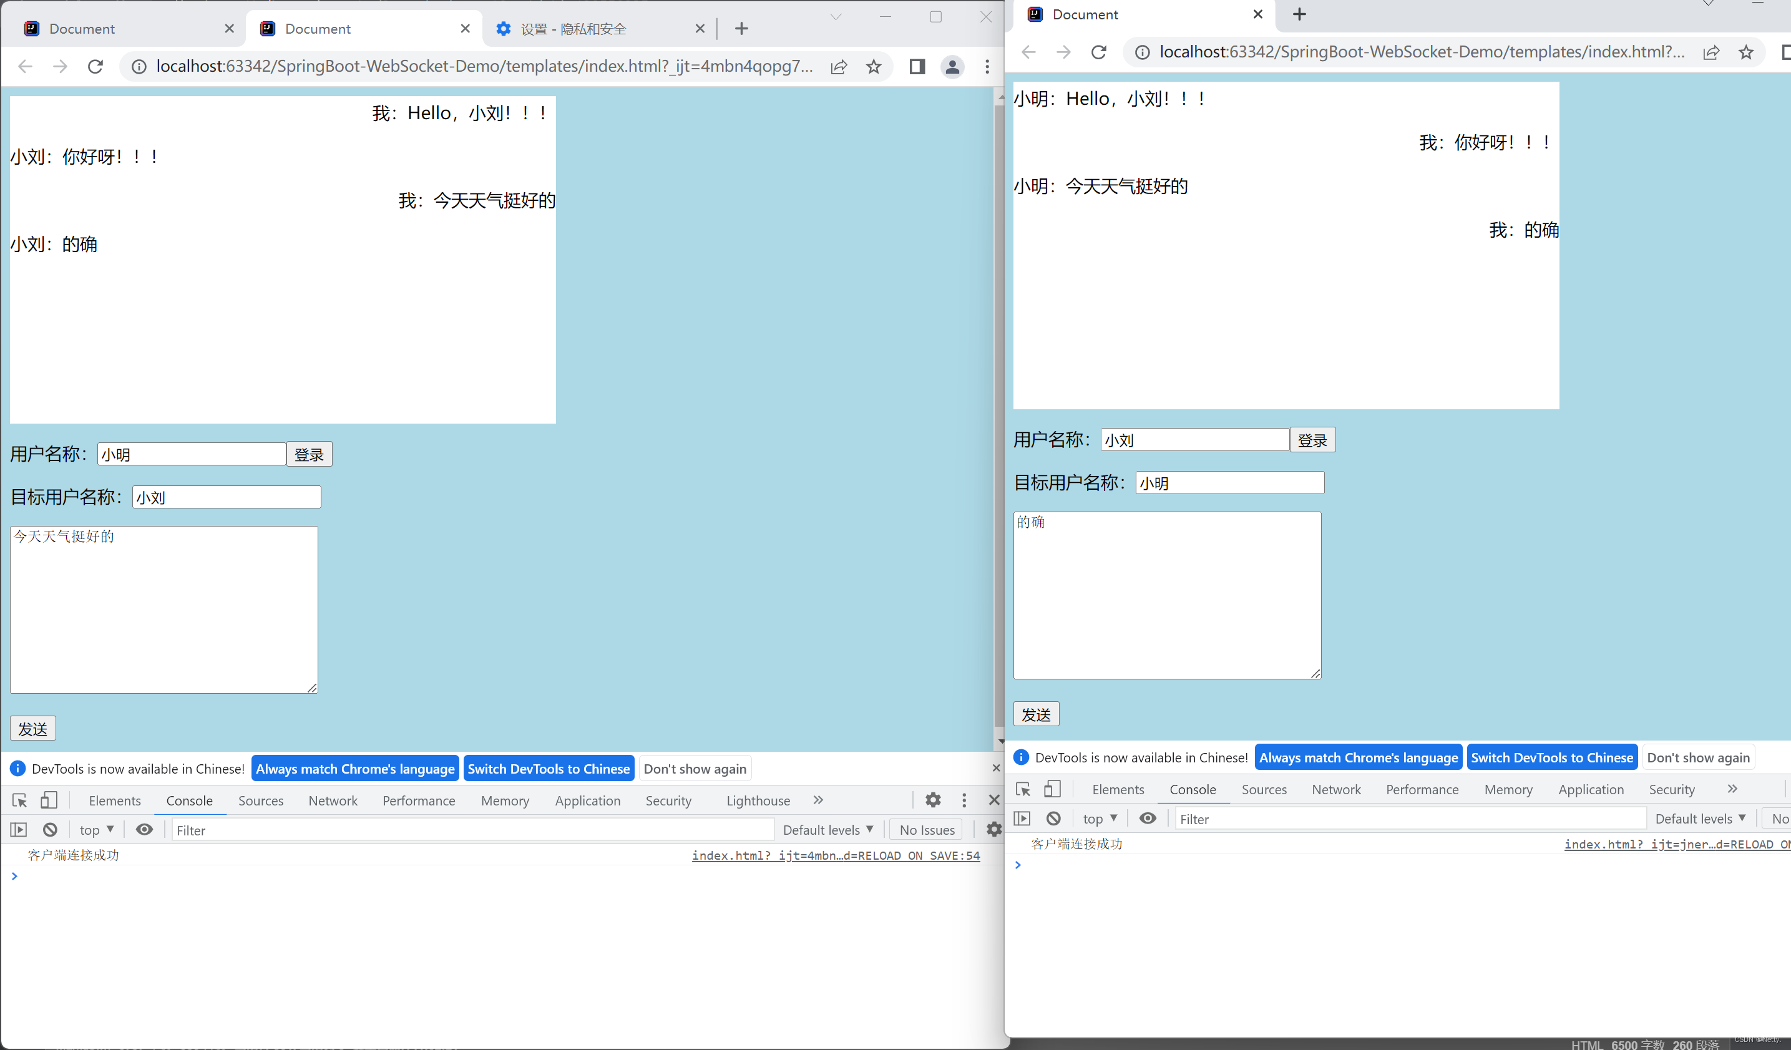Screen dimensions: 1791x1050
Task: Click the No Issues button in left DevTools
Action: [x=927, y=830]
